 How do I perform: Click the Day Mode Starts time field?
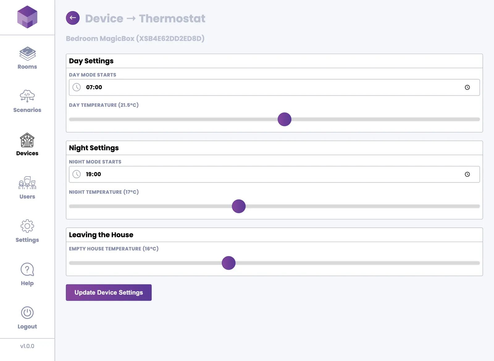coord(247,88)
